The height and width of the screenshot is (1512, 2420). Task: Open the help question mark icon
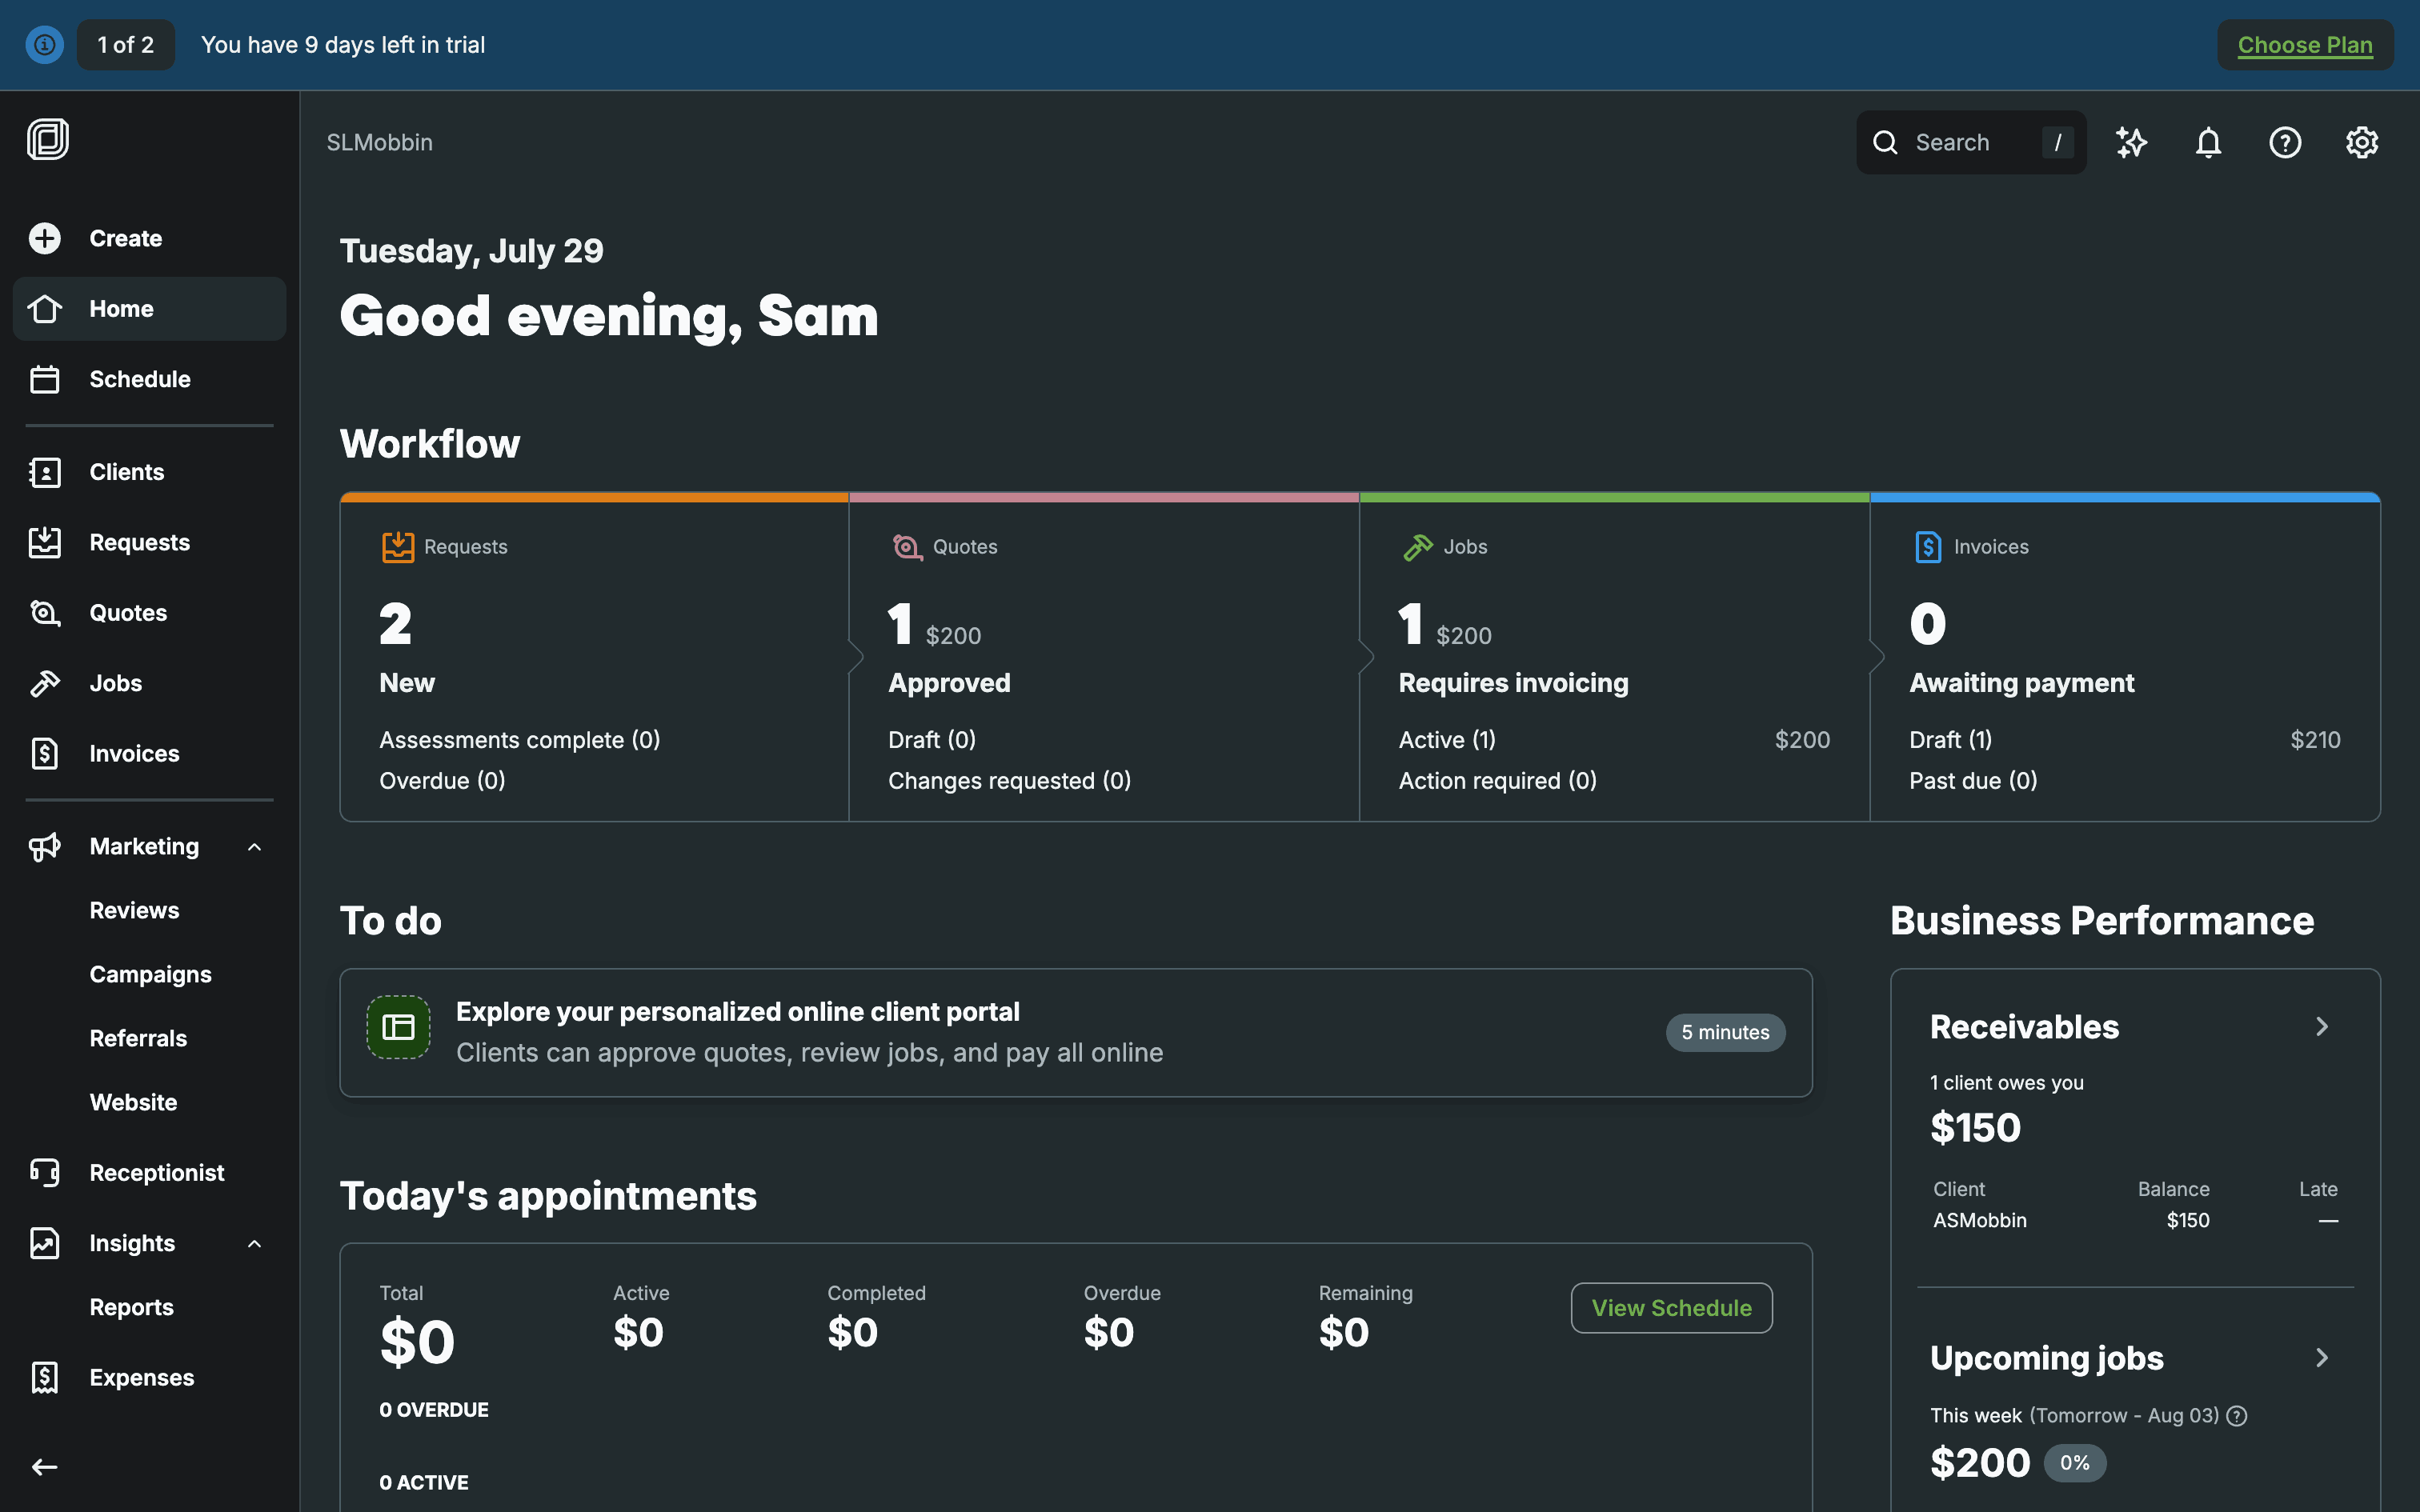click(2285, 143)
